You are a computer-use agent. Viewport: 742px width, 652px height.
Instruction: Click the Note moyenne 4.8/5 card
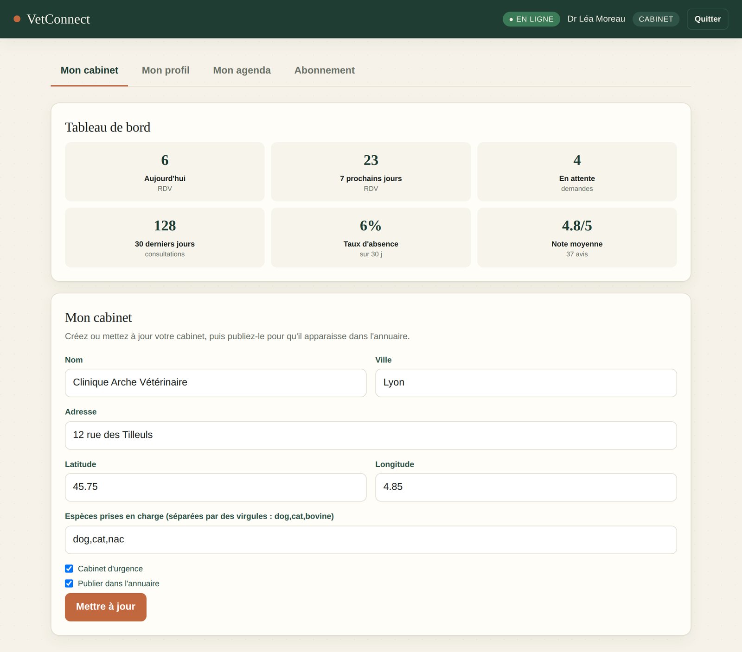[x=577, y=237]
